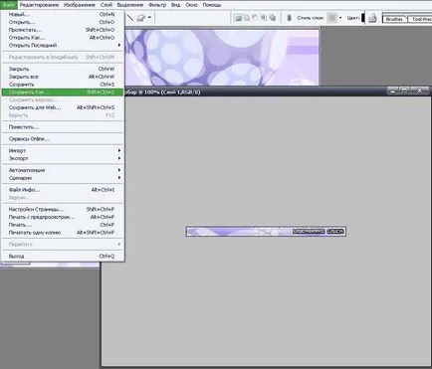Open the Слой menu

tap(107, 5)
